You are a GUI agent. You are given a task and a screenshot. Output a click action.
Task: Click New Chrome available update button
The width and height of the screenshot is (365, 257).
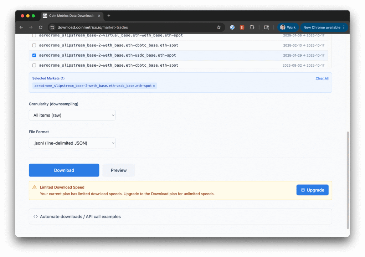pos(322,27)
